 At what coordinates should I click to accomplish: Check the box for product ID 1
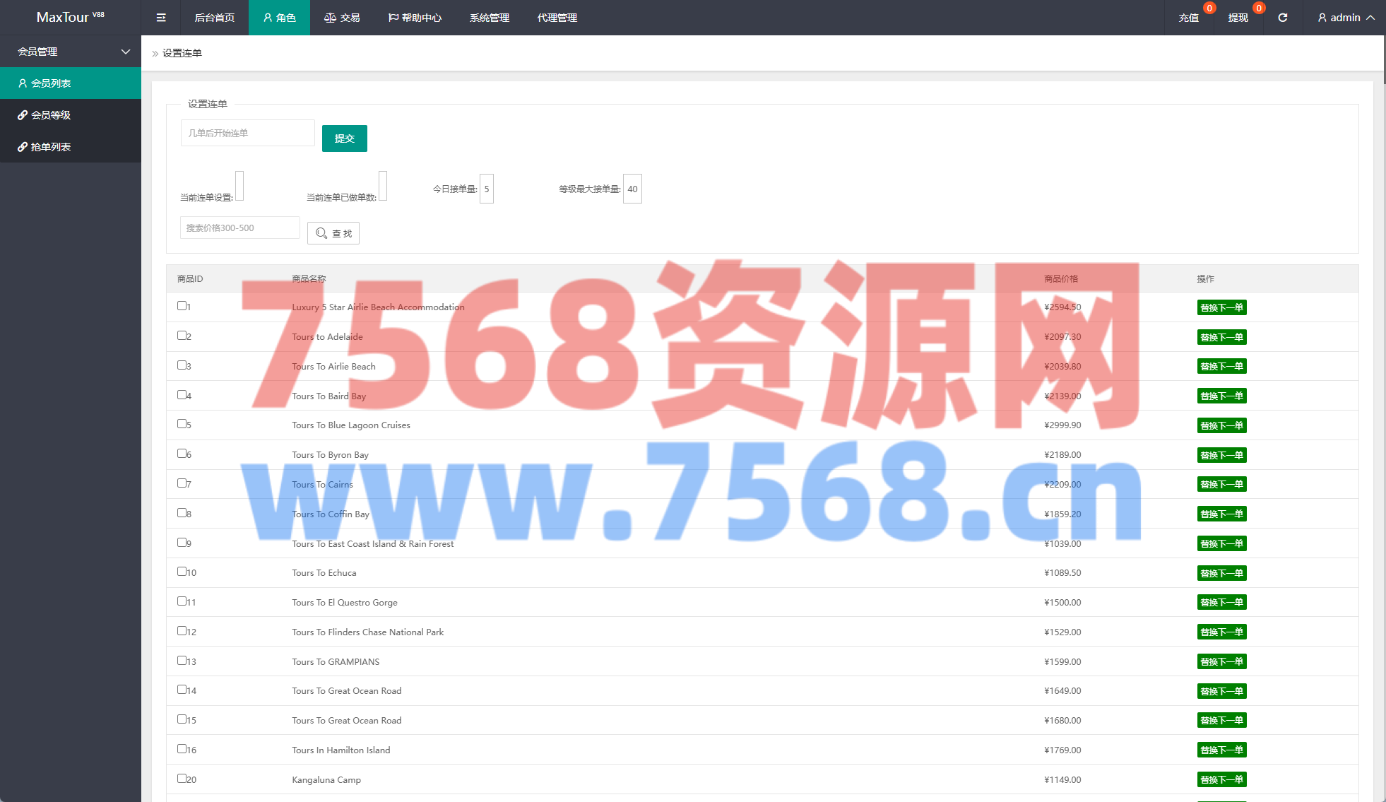182,306
